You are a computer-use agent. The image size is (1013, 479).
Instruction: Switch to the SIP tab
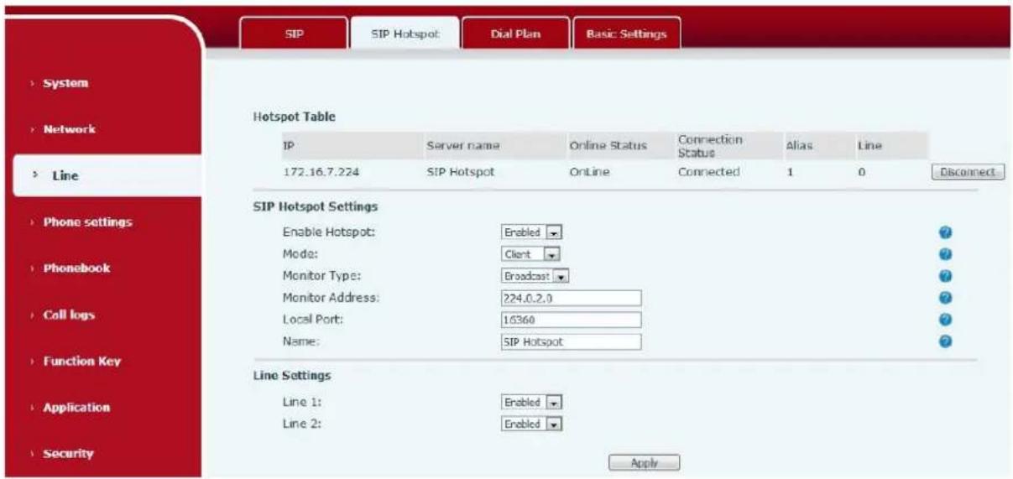[x=294, y=34]
